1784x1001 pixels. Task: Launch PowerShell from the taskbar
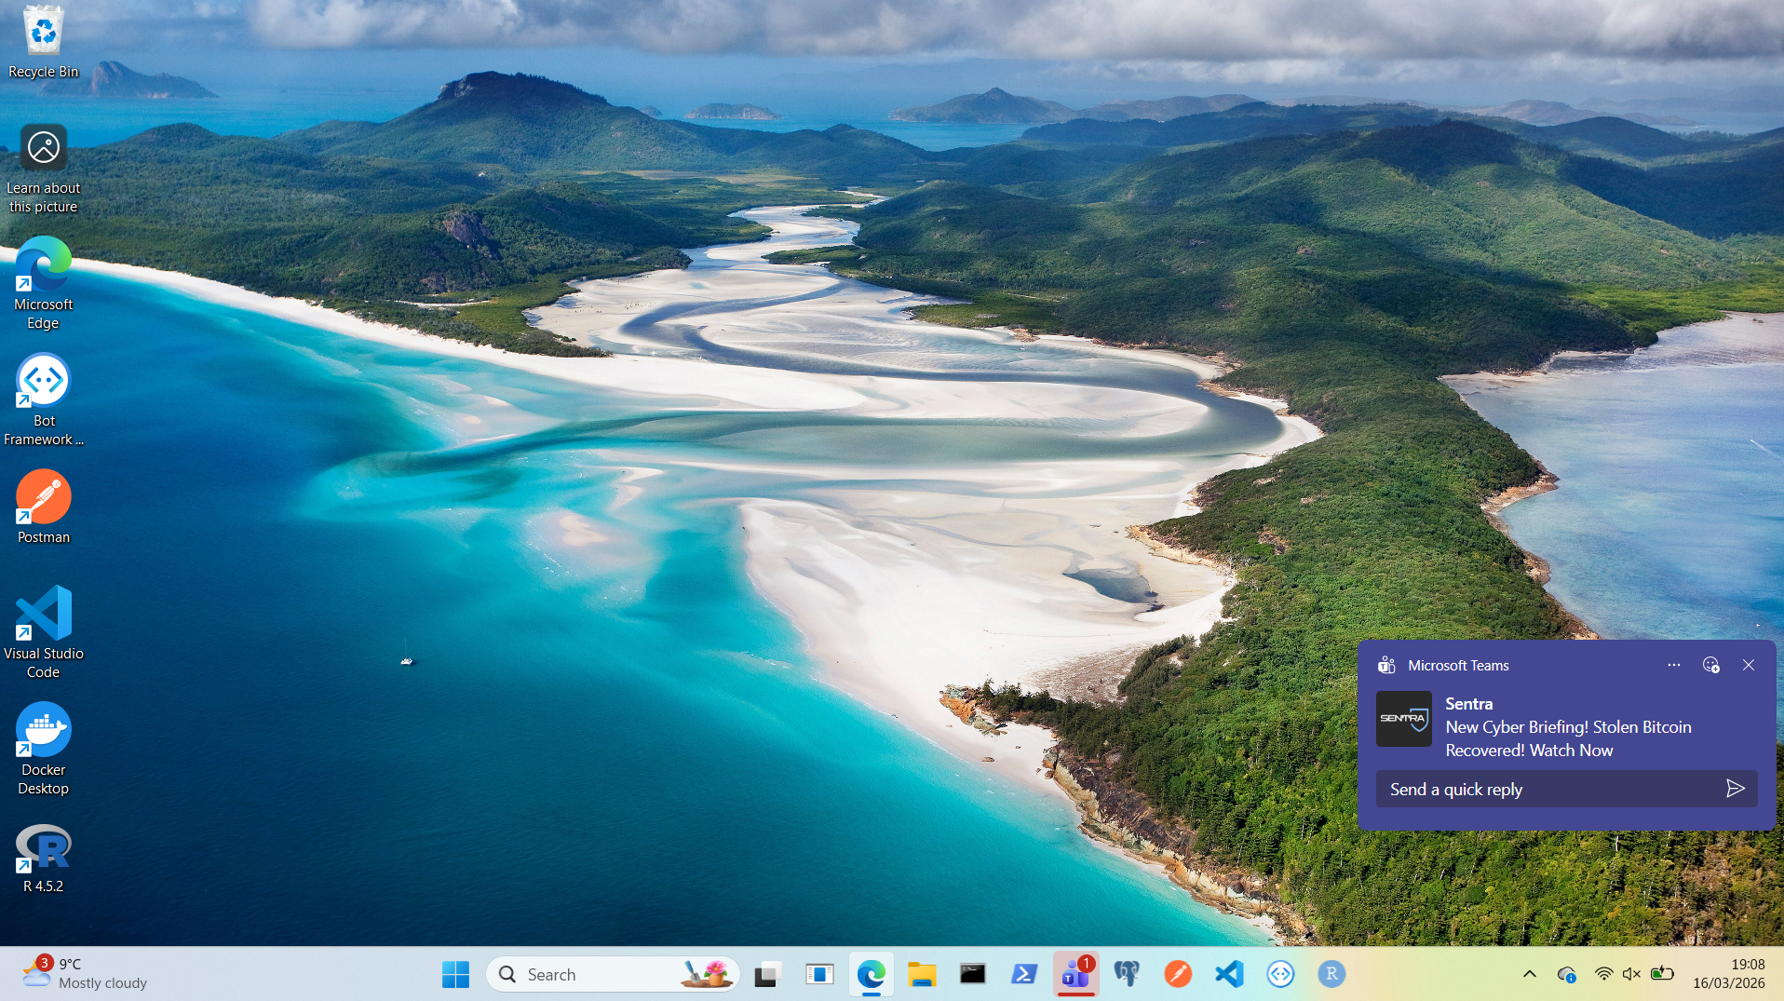pyautogui.click(x=1024, y=974)
